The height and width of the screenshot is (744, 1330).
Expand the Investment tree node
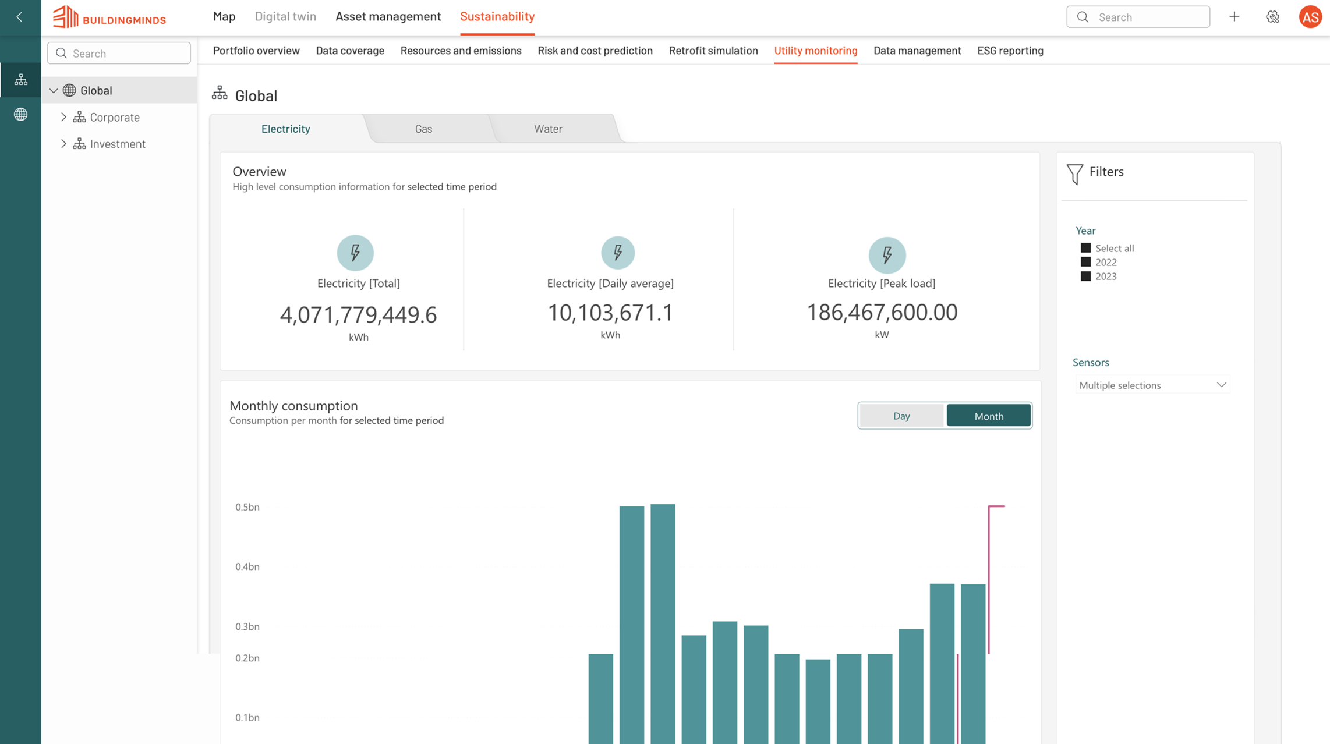[63, 144]
